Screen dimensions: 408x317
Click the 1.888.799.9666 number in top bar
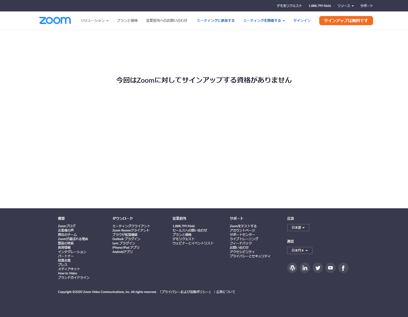[x=320, y=6]
